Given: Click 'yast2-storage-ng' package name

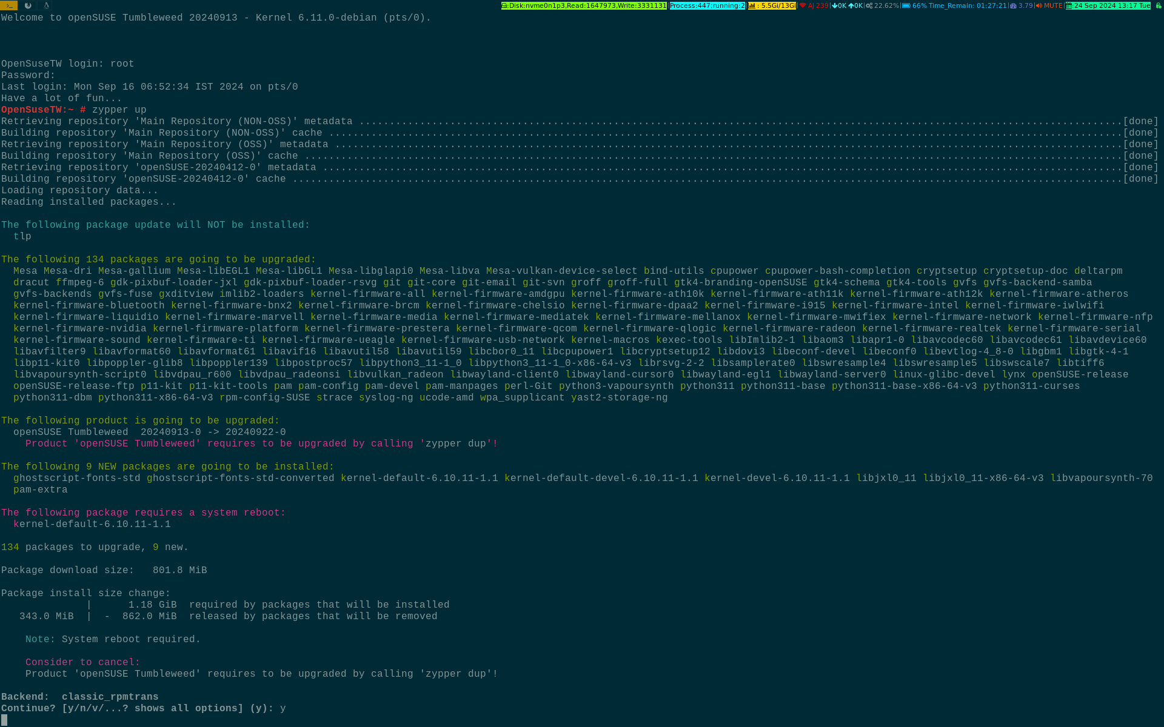Looking at the screenshot, I should [x=620, y=397].
